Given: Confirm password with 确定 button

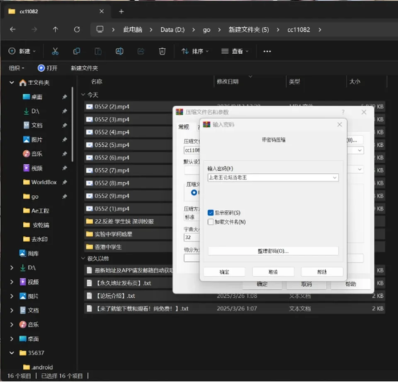Looking at the screenshot, I should click(224, 272).
